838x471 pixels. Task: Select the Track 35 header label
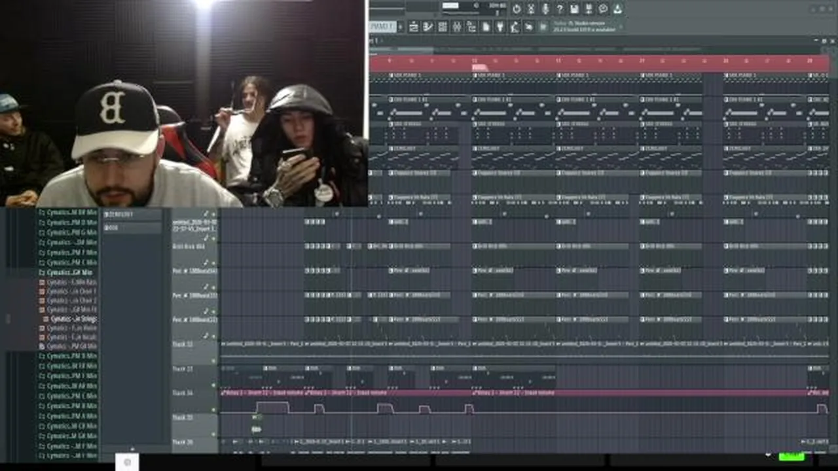coord(183,417)
